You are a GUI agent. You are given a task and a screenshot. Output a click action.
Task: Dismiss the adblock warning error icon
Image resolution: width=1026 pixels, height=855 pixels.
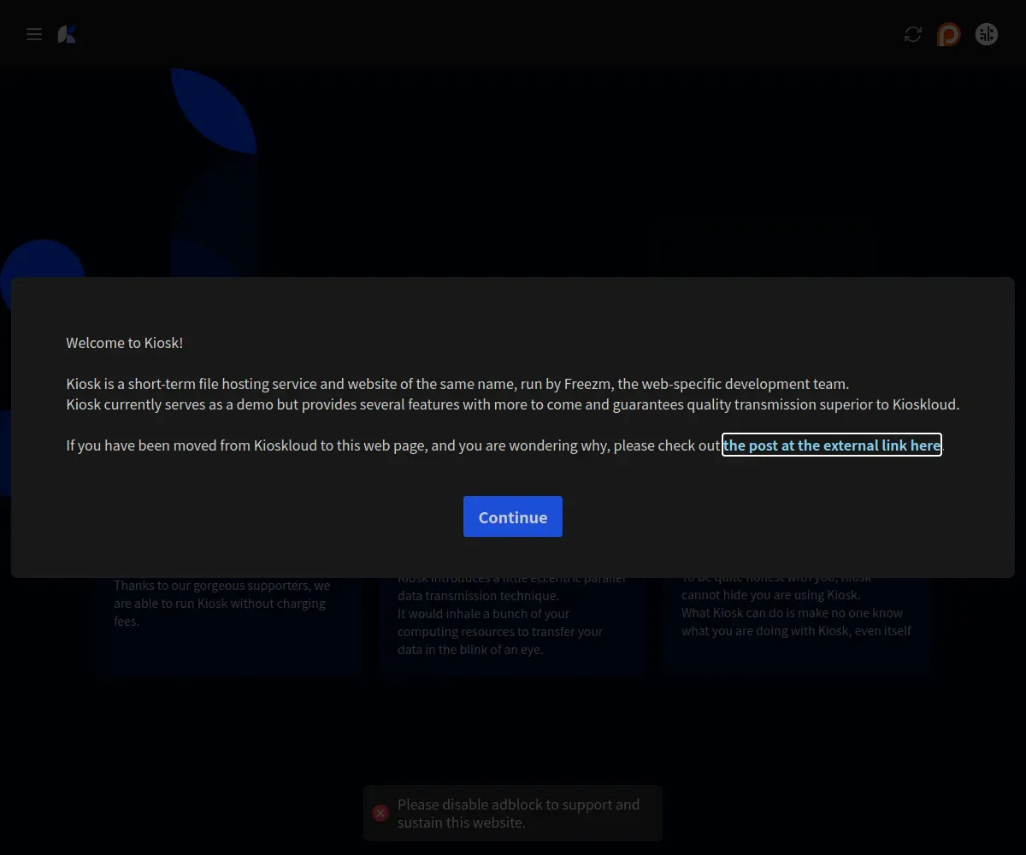tap(380, 813)
